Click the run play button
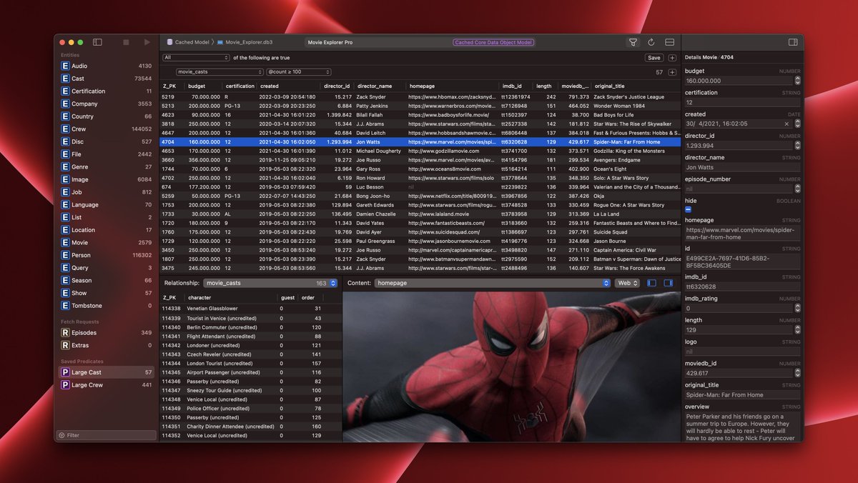Screen dimensions: 858x483 coord(147,43)
